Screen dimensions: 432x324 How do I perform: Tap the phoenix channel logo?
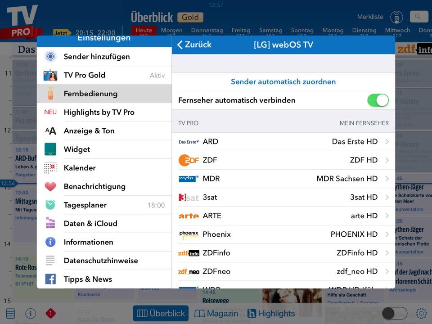[x=189, y=234]
